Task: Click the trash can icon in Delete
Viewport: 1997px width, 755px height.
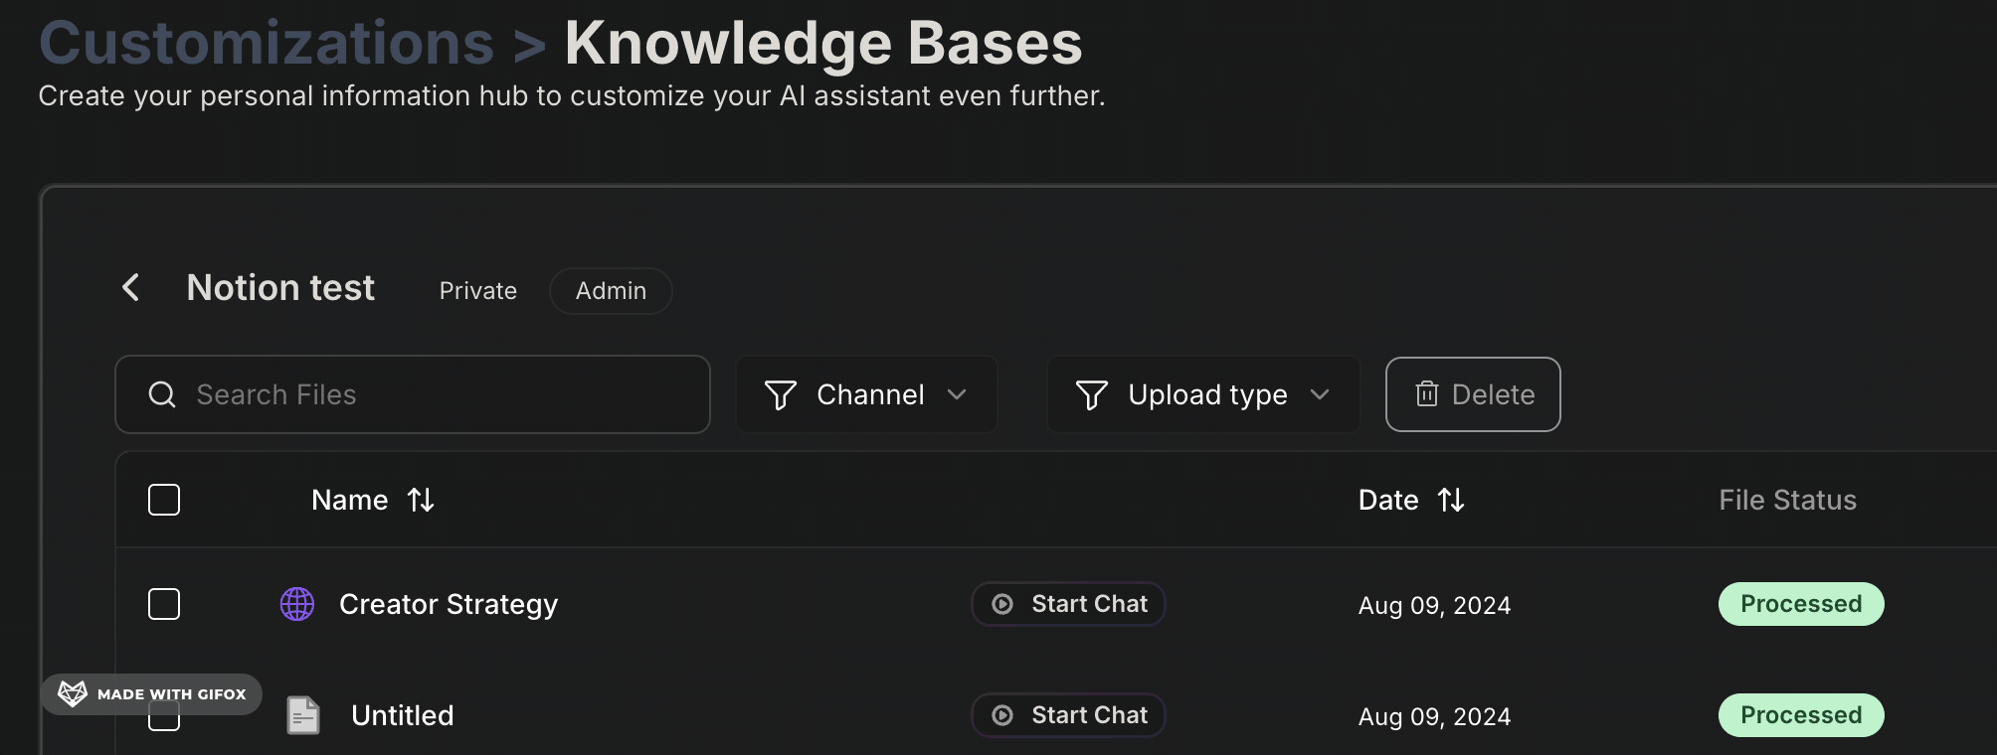Action: [1427, 394]
